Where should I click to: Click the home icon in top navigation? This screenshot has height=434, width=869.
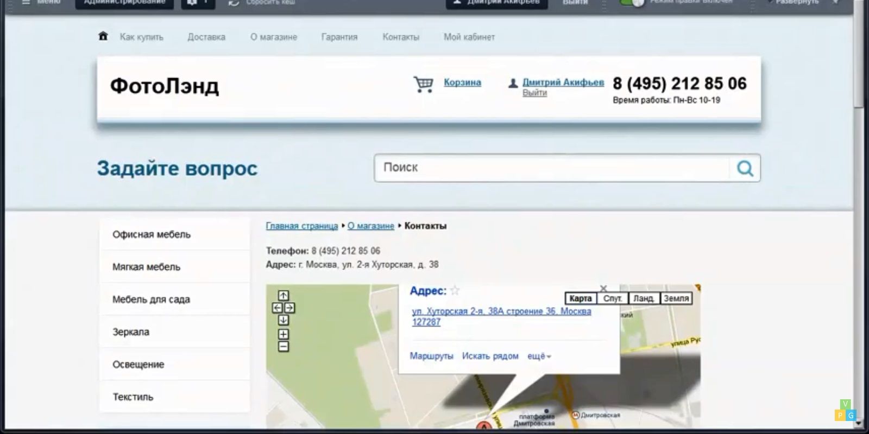103,36
